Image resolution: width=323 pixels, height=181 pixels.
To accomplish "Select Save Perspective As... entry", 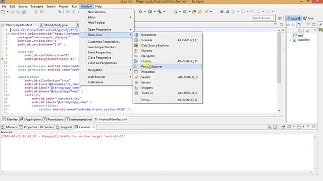I will (x=106, y=47).
